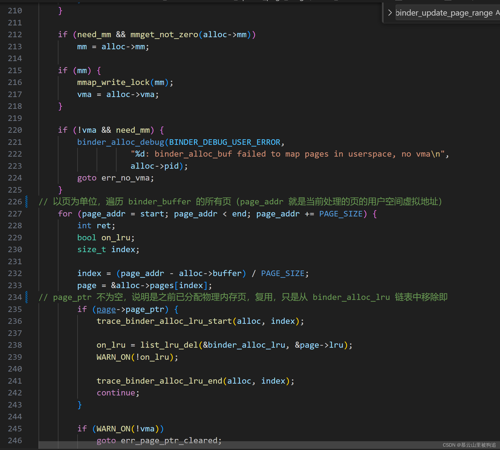Click line number 245 in the gutter
Viewport: 500px width, 450px height.
[x=15, y=429]
